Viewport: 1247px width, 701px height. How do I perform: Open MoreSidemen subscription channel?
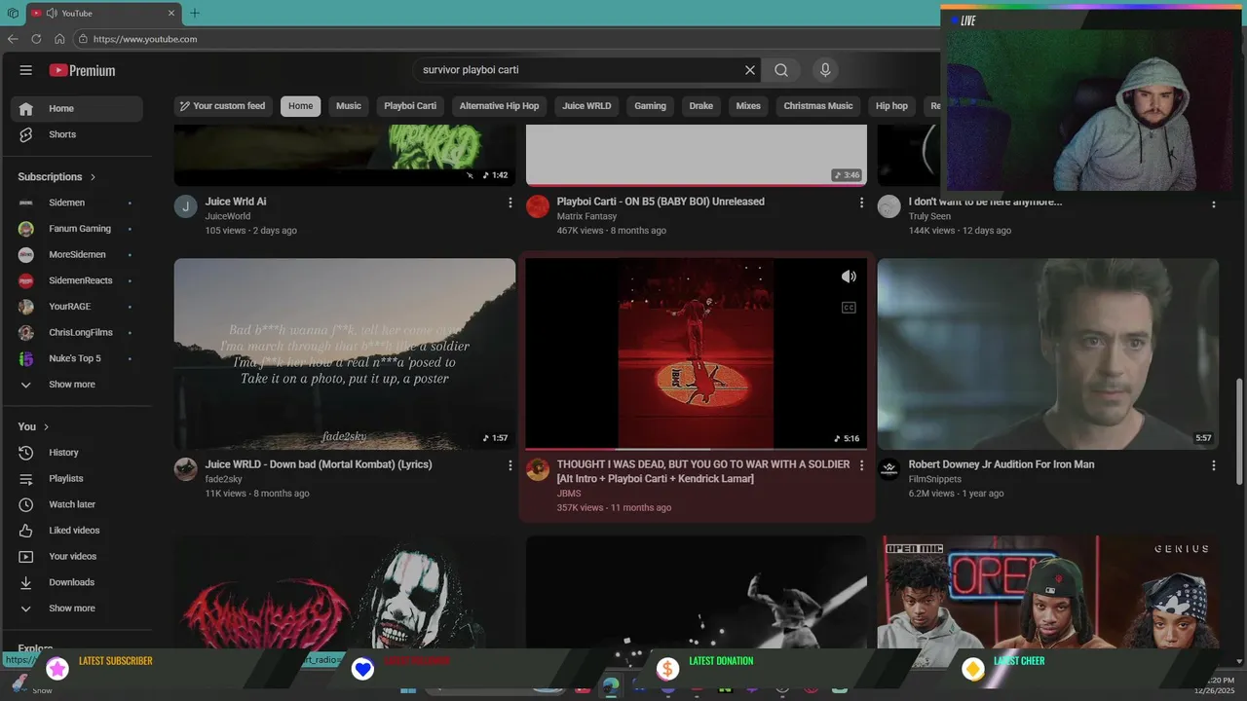(77, 254)
